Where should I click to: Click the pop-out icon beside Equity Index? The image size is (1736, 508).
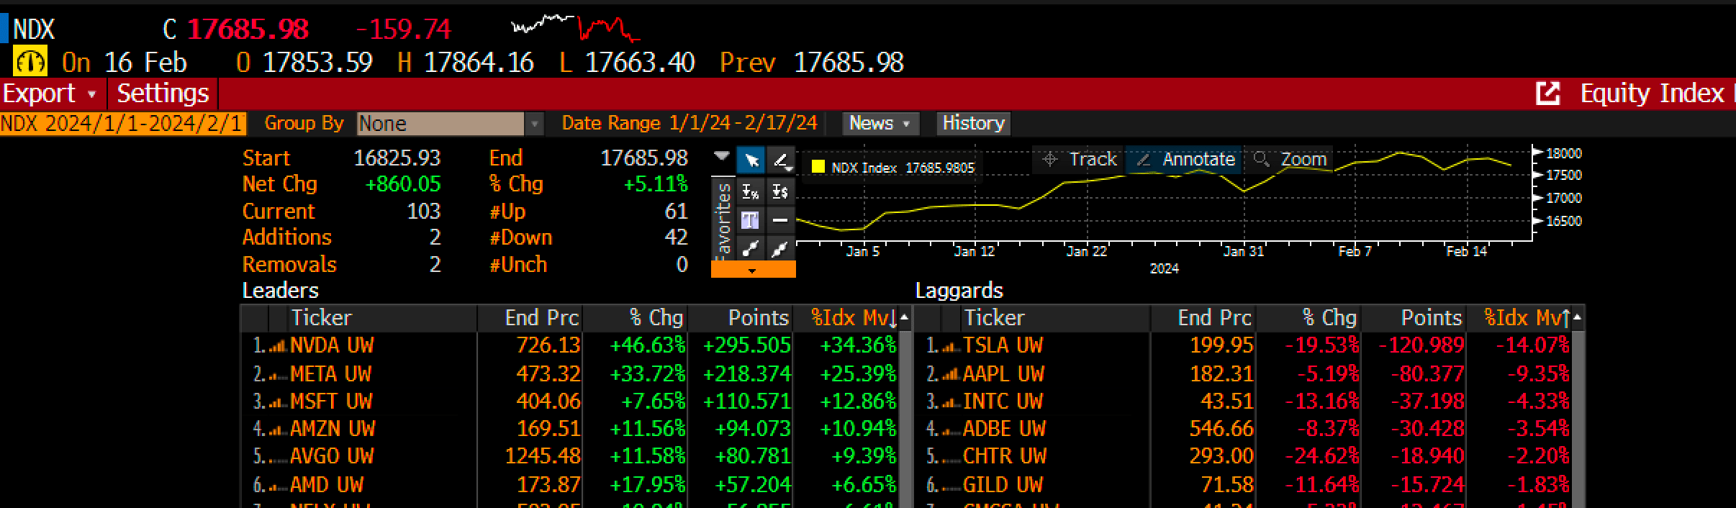click(x=1547, y=94)
